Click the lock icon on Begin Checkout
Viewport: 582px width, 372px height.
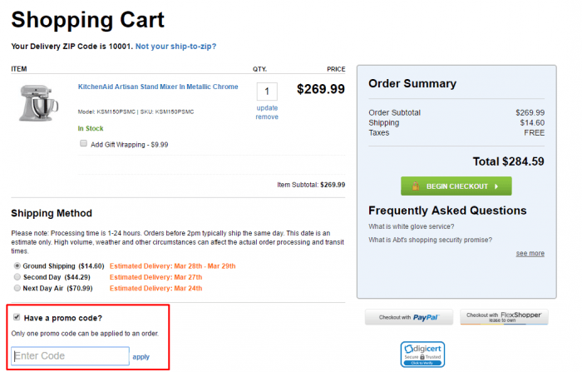(416, 186)
